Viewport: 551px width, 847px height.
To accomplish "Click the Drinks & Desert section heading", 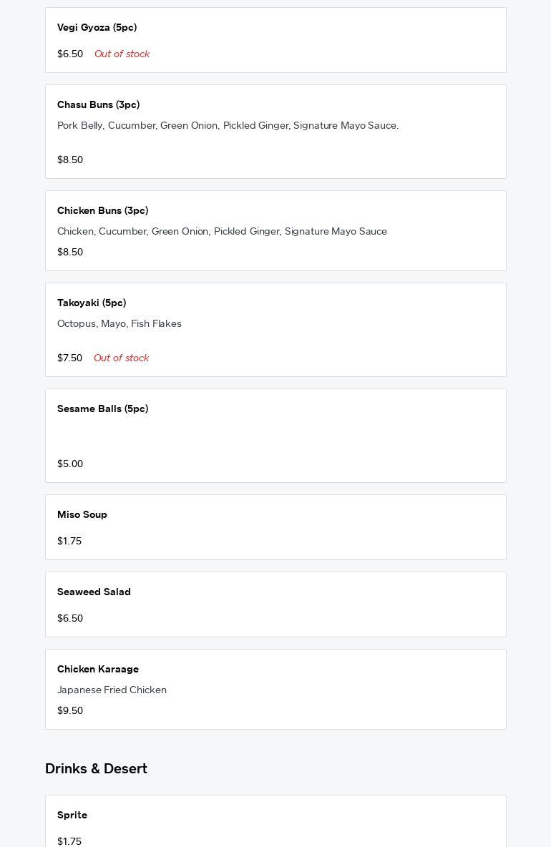I will click(x=96, y=768).
